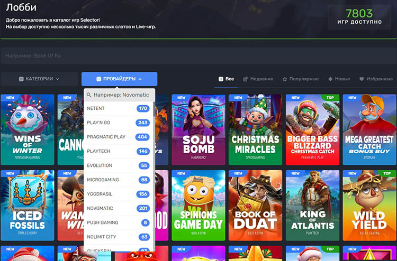
Task: Click the 7803 games available counter
Action: (359, 17)
